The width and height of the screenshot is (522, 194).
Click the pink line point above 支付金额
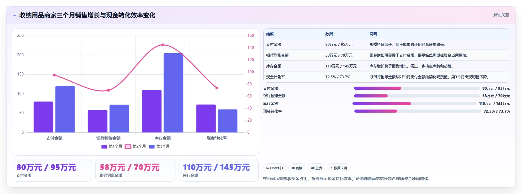54,75
